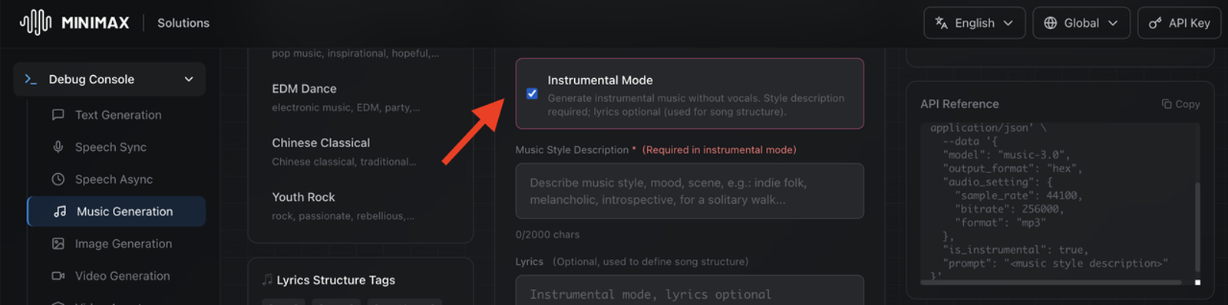Viewport: 1228px width, 305px height.
Task: Open the Solutions menu
Action: coord(183,23)
